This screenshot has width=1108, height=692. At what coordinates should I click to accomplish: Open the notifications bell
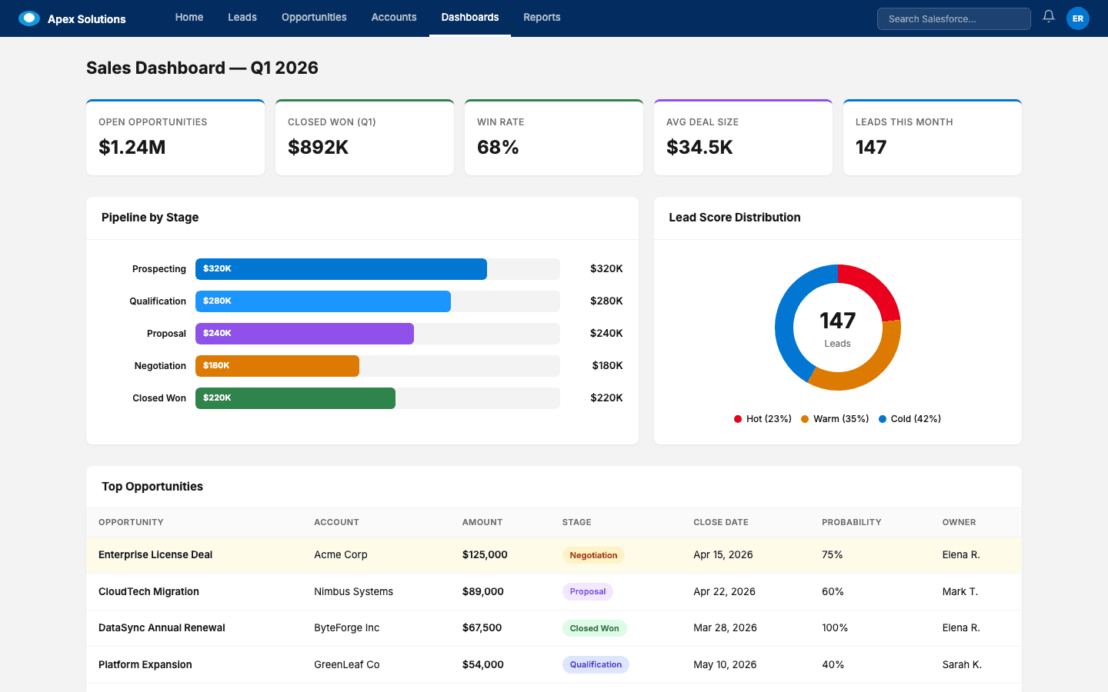1049,16
